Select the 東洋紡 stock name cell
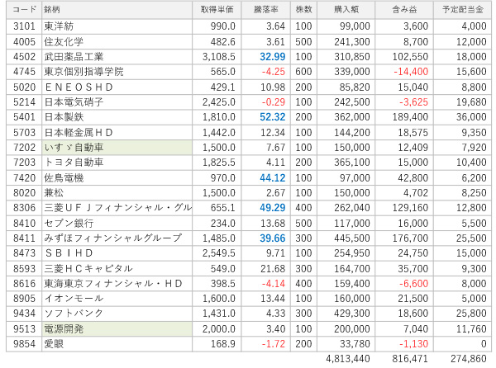This screenshot has width=496, height=368. tap(117, 26)
